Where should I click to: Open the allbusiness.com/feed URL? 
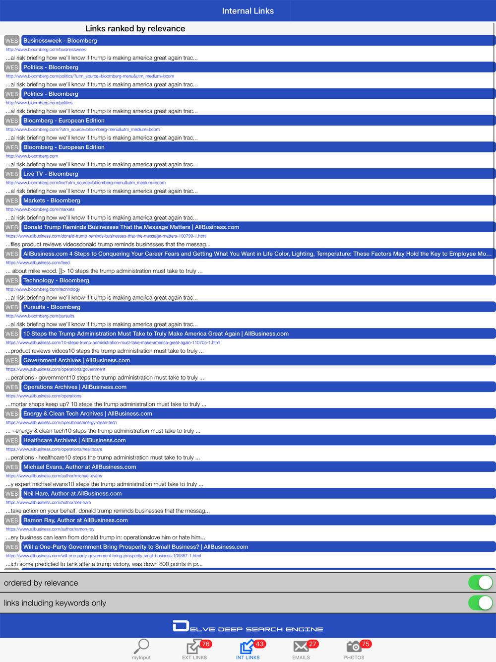pos(38,263)
